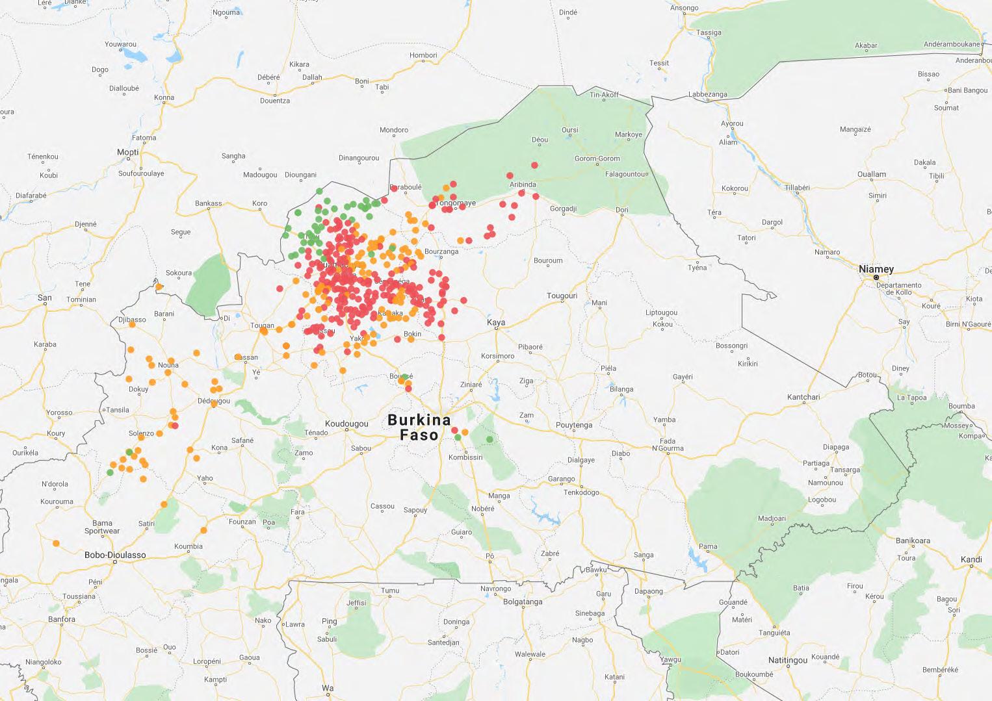
Task: Click the Mopti city label
Action: (x=127, y=152)
